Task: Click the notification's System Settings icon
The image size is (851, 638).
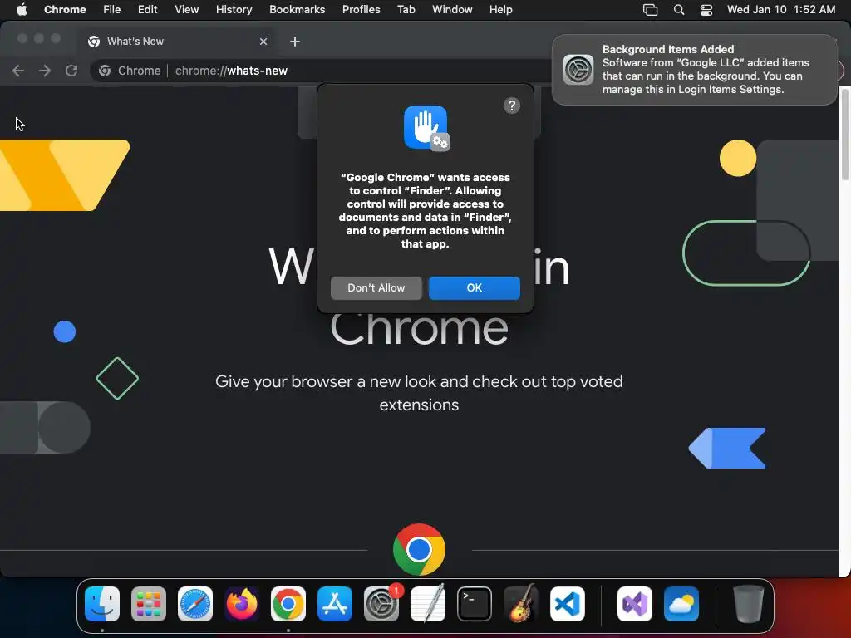Action: (578, 70)
